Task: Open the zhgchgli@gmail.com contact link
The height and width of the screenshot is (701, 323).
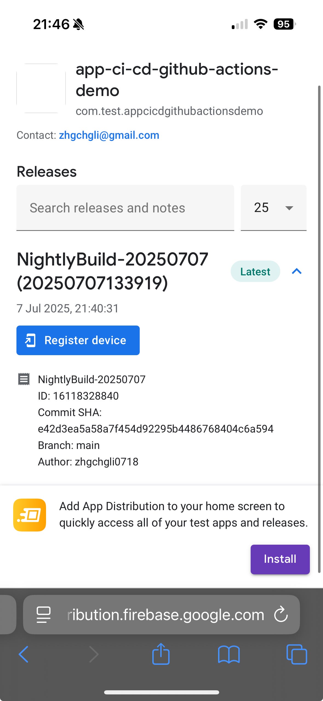Action: (x=109, y=135)
